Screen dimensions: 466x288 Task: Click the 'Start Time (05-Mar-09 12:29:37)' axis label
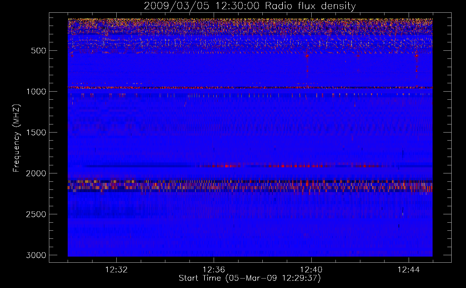pyautogui.click(x=249, y=278)
